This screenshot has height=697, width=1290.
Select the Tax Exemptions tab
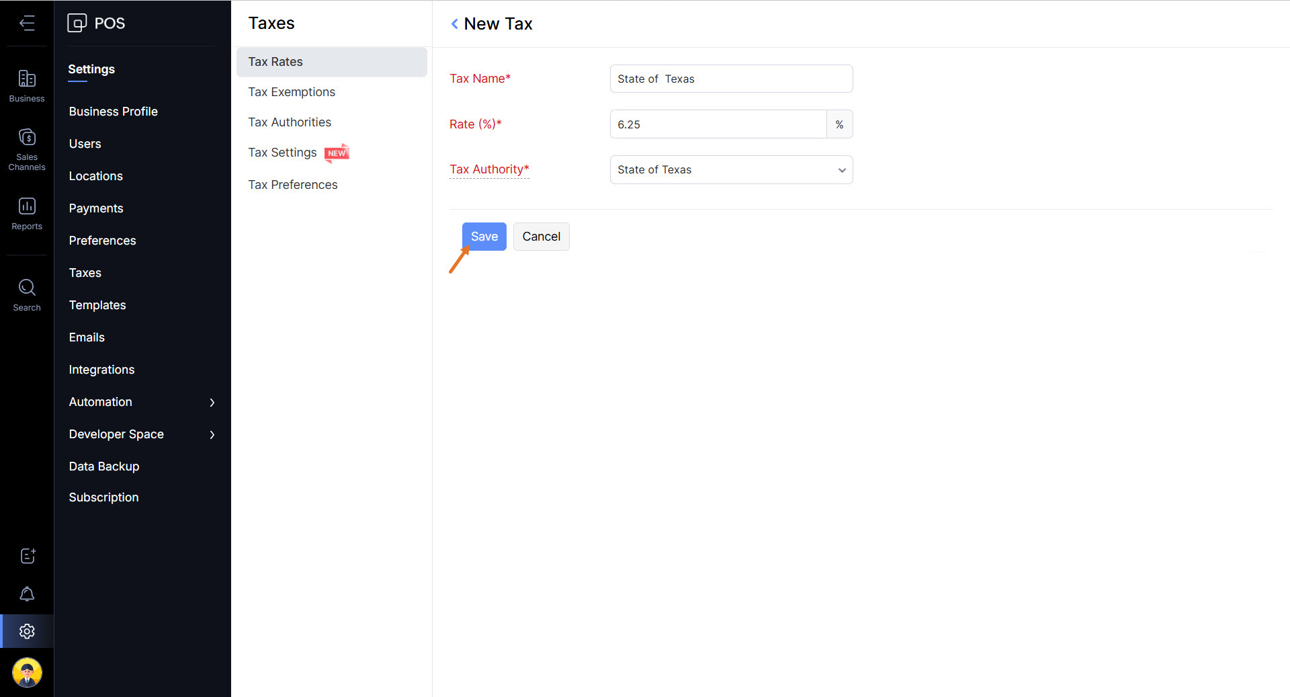coord(292,92)
